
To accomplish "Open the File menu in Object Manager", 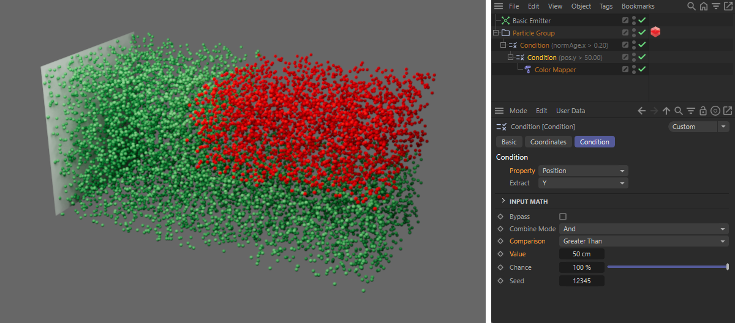I will coord(514,6).
